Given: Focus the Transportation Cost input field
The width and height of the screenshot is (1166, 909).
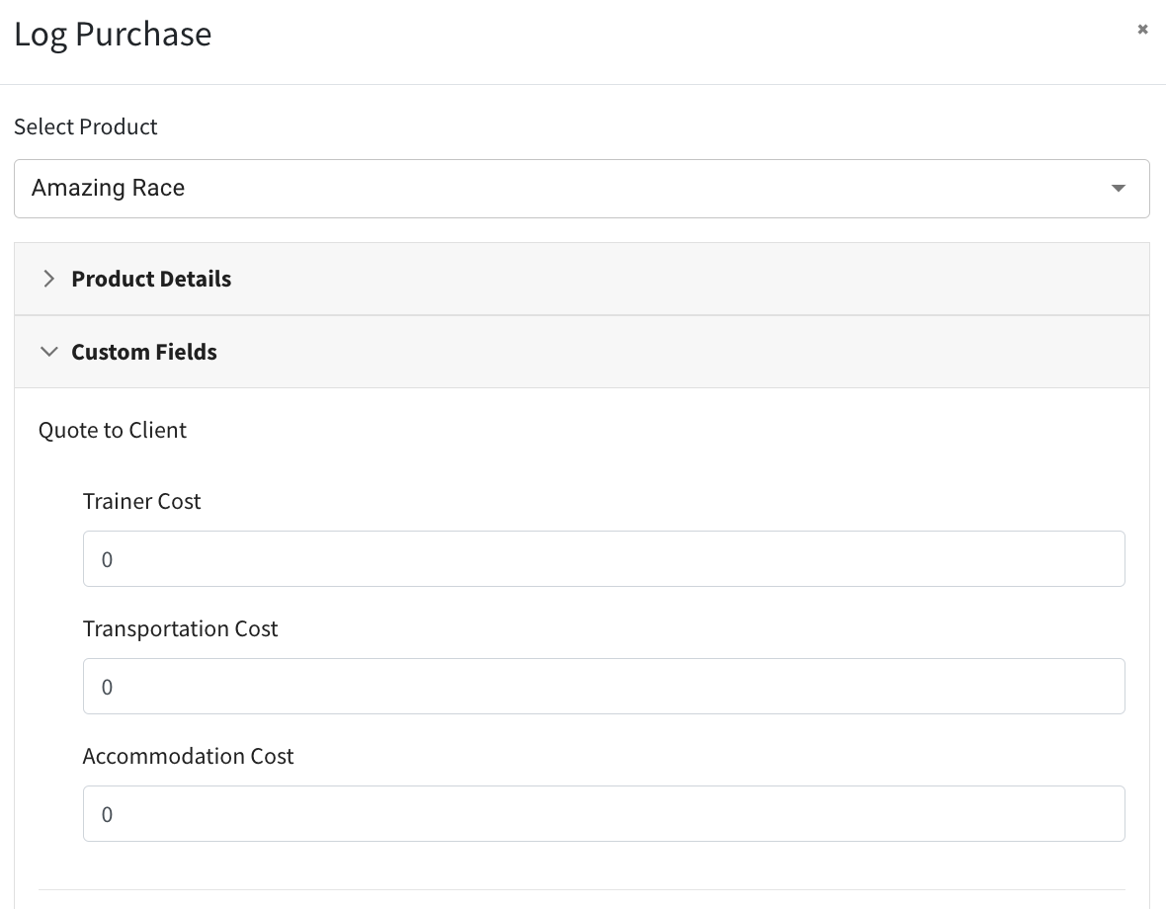Looking at the screenshot, I should [x=604, y=686].
